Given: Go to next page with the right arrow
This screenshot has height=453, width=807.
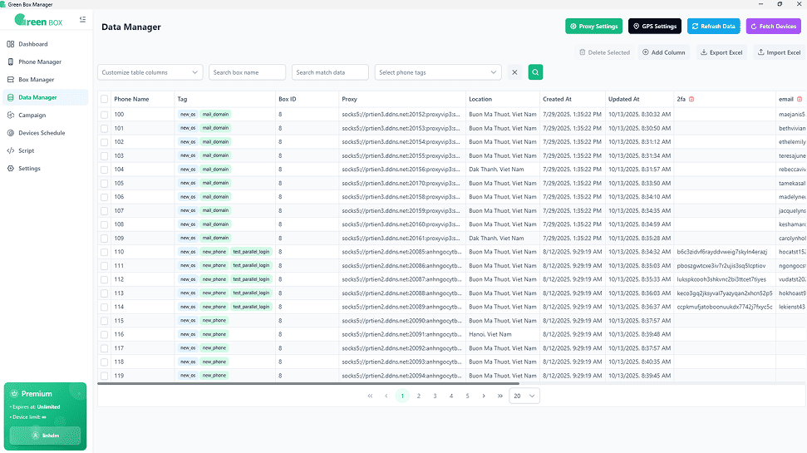Looking at the screenshot, I should (x=484, y=396).
